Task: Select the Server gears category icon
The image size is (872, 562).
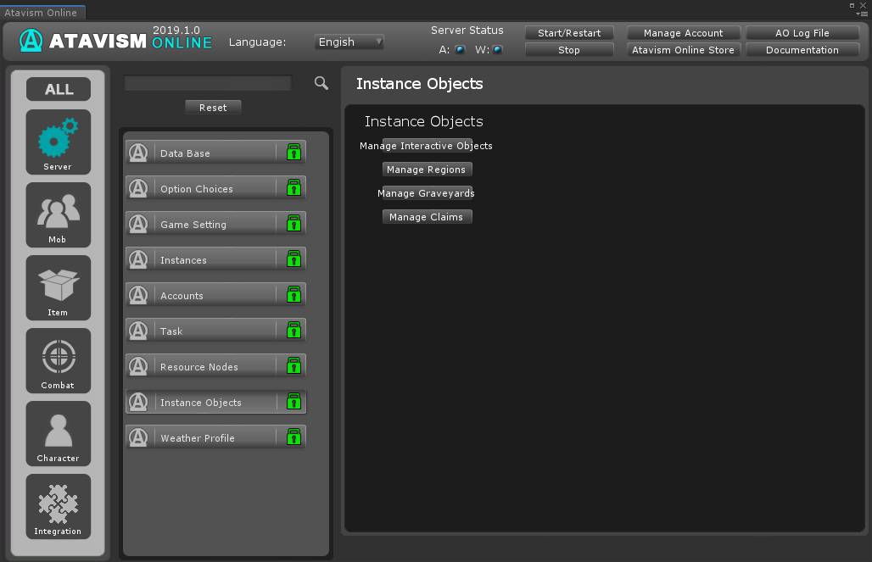Action: 58,141
